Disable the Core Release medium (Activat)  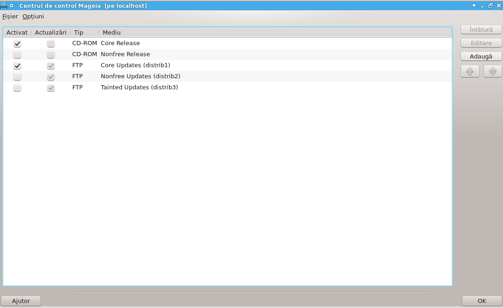tap(17, 43)
